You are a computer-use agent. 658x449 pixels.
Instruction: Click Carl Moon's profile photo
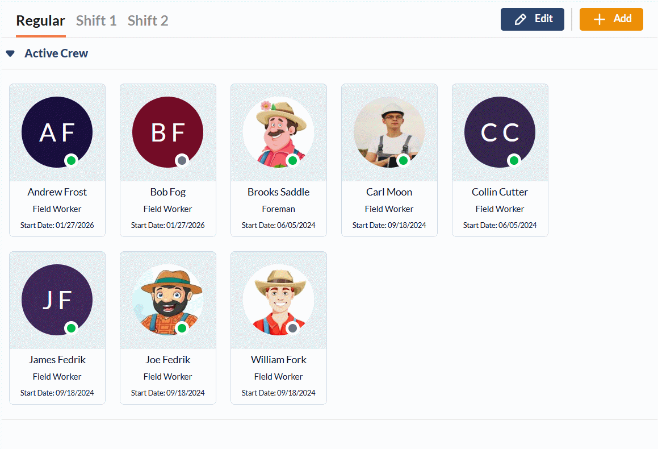[389, 132]
